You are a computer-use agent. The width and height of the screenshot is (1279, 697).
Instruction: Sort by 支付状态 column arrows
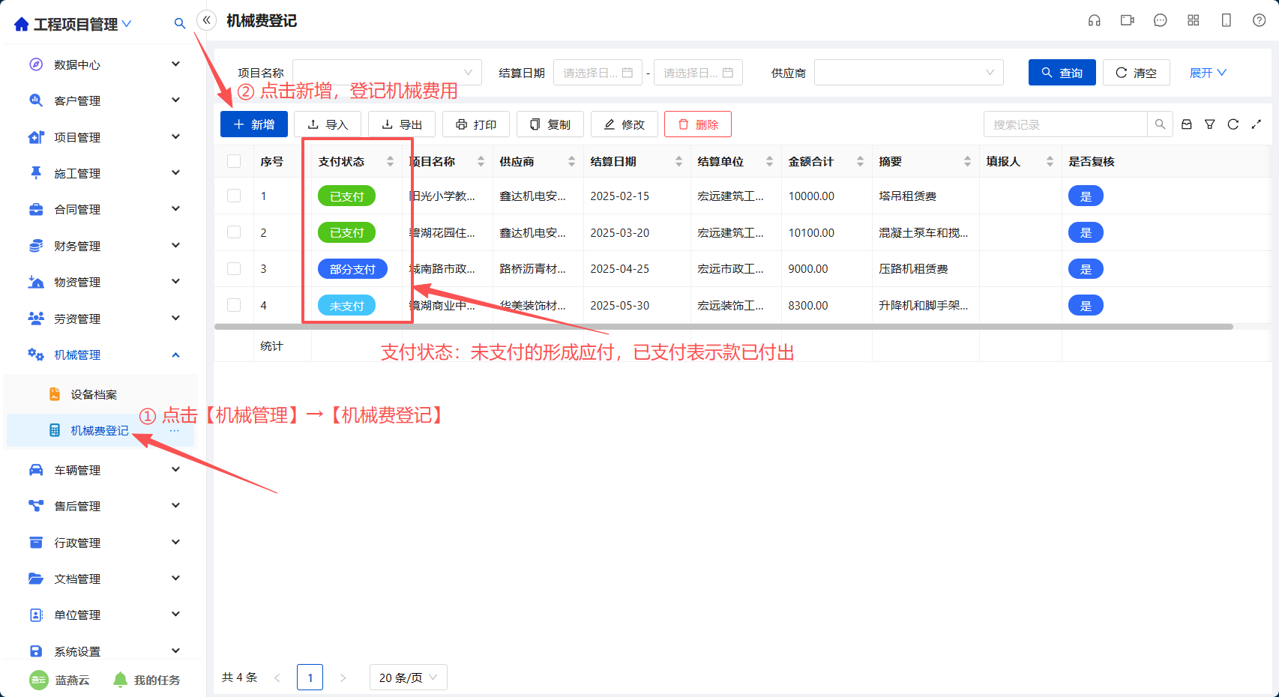390,161
